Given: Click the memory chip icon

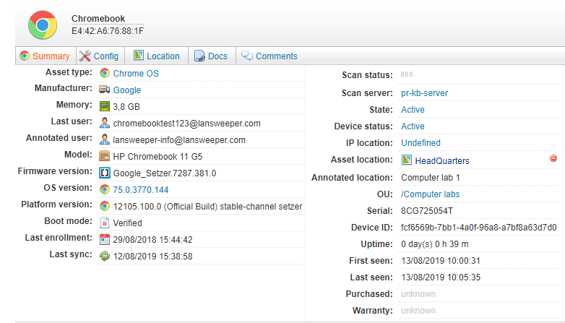Looking at the screenshot, I should (x=105, y=106).
